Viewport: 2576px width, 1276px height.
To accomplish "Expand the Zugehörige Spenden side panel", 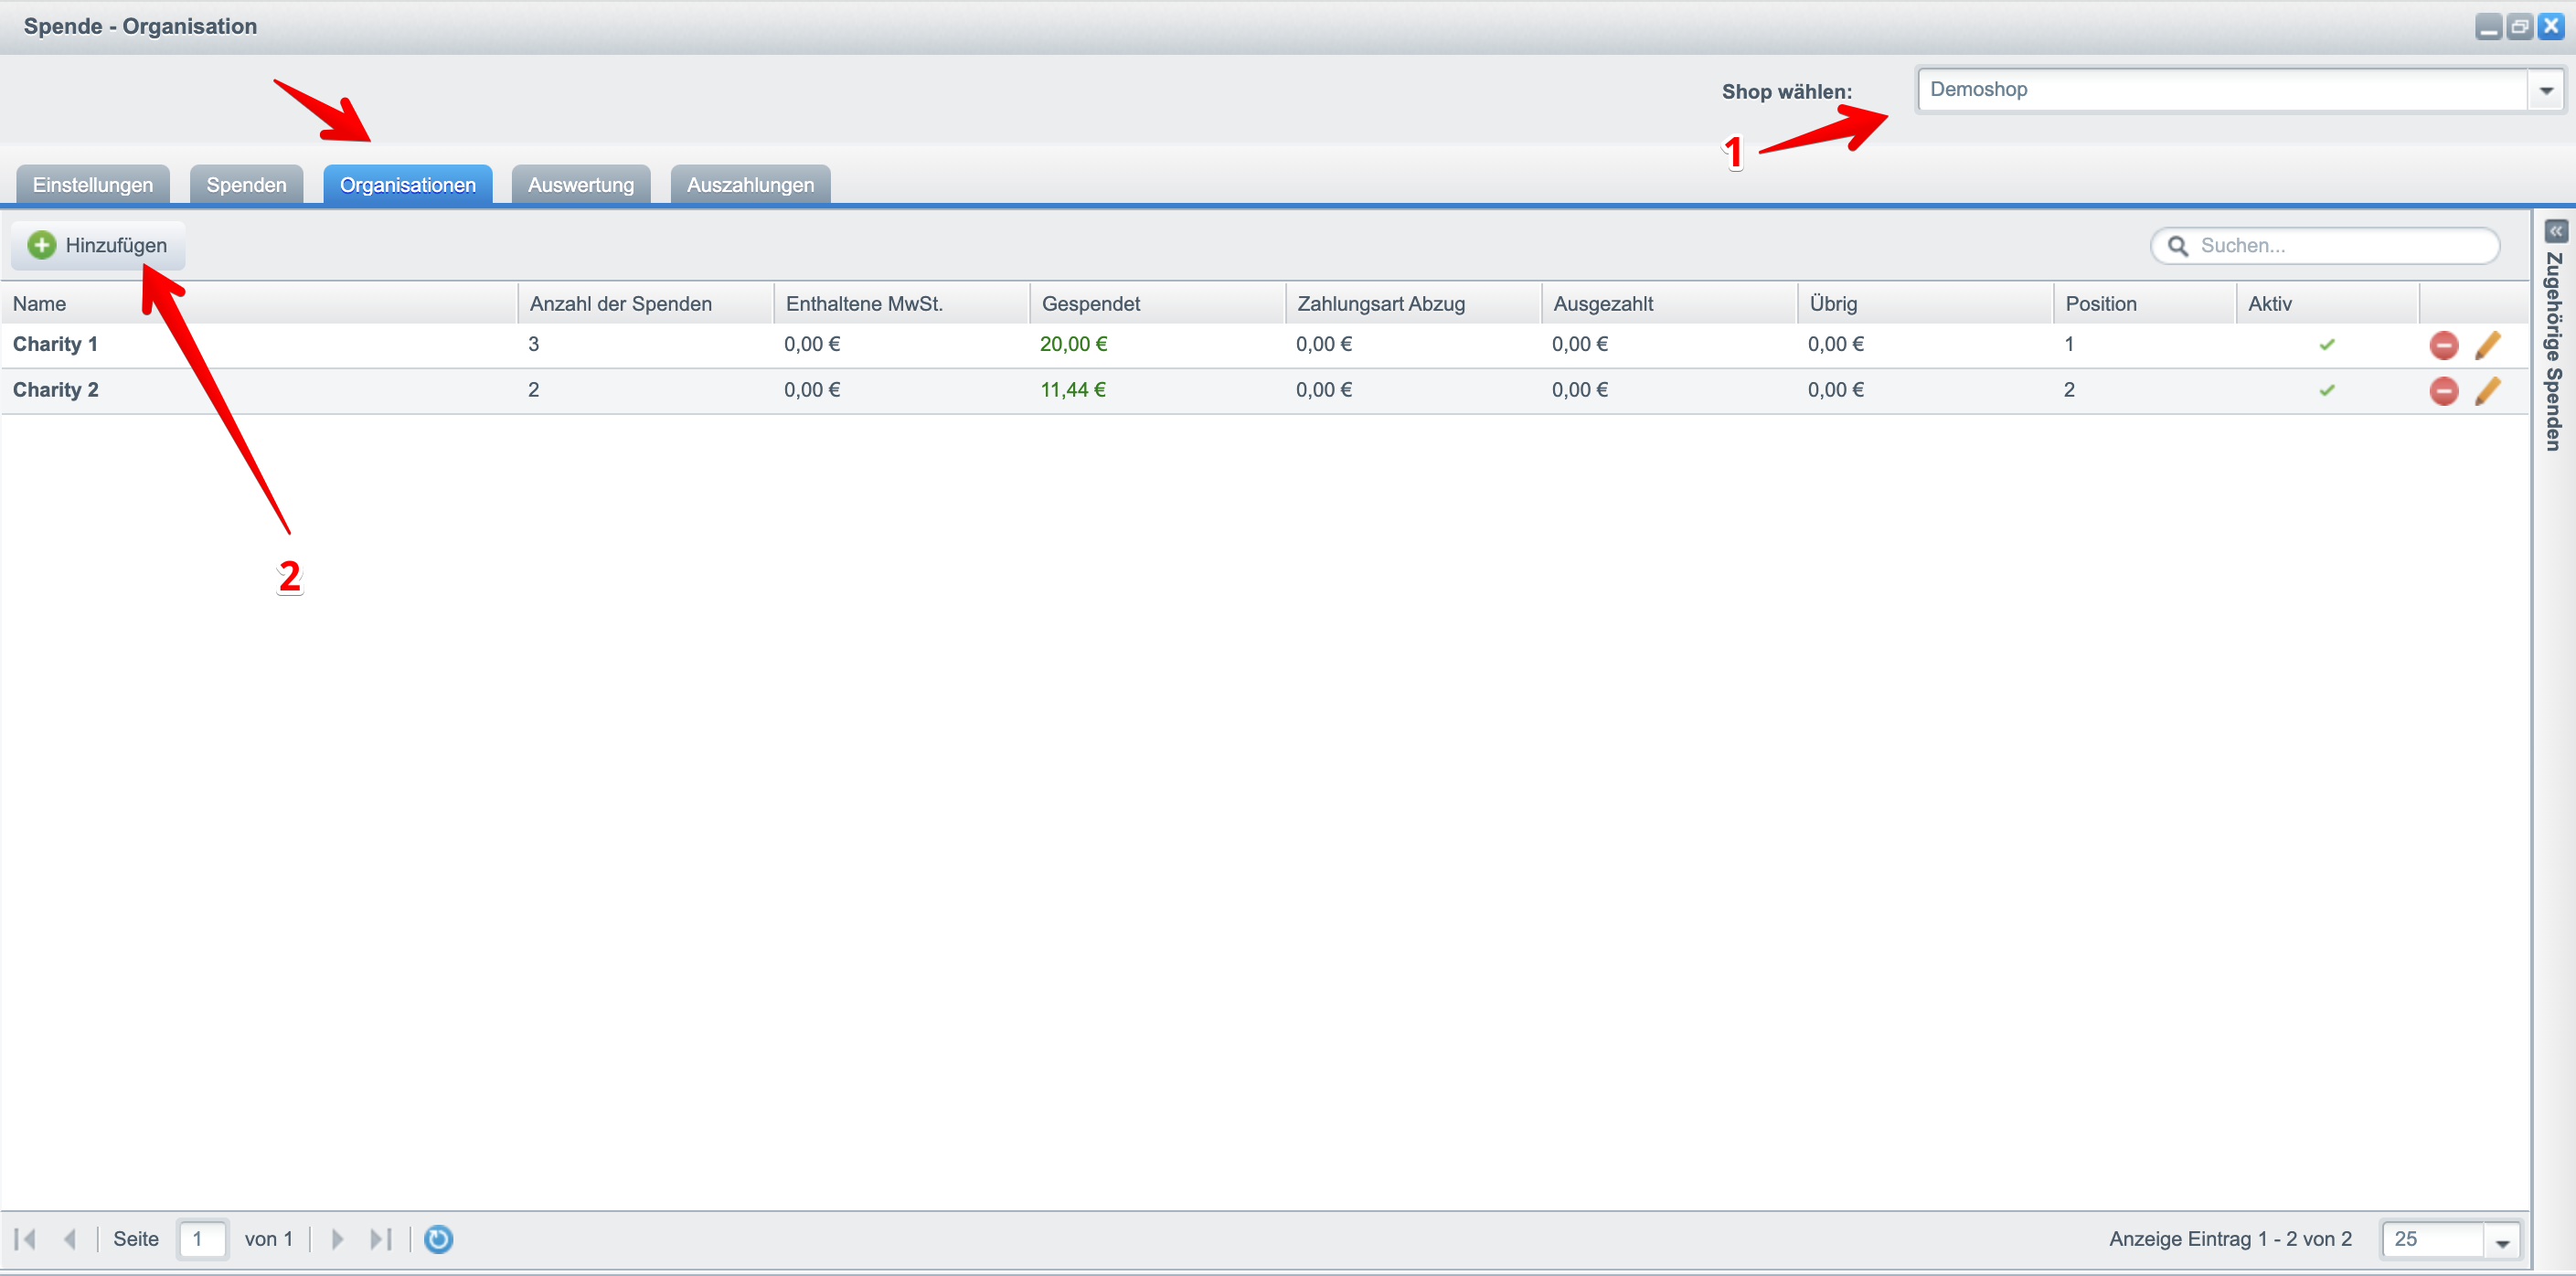I will 2555,231.
